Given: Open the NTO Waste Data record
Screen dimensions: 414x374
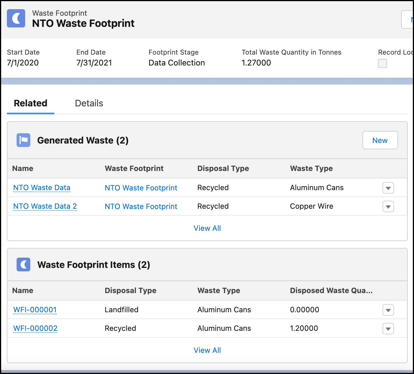Looking at the screenshot, I should [x=42, y=188].
